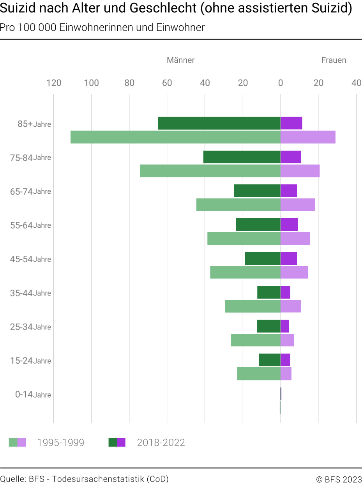362x483 pixels.
Task: Click the dark green 35-44 Jahre men bar
Action: pos(269,292)
